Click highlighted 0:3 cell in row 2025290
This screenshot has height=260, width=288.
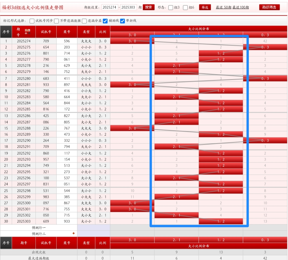265,140
